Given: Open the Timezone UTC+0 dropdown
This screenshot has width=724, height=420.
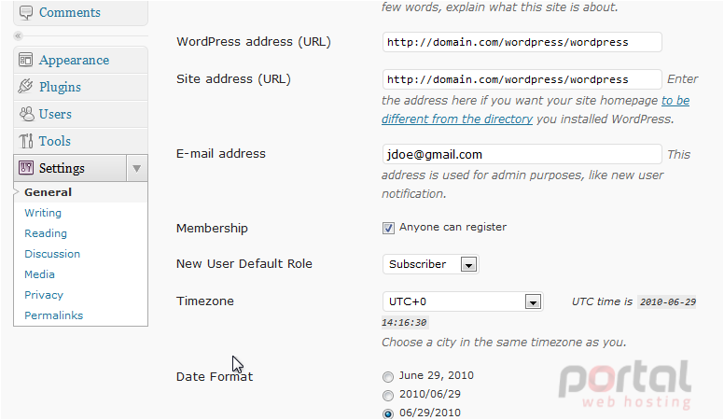Looking at the screenshot, I should [463, 301].
